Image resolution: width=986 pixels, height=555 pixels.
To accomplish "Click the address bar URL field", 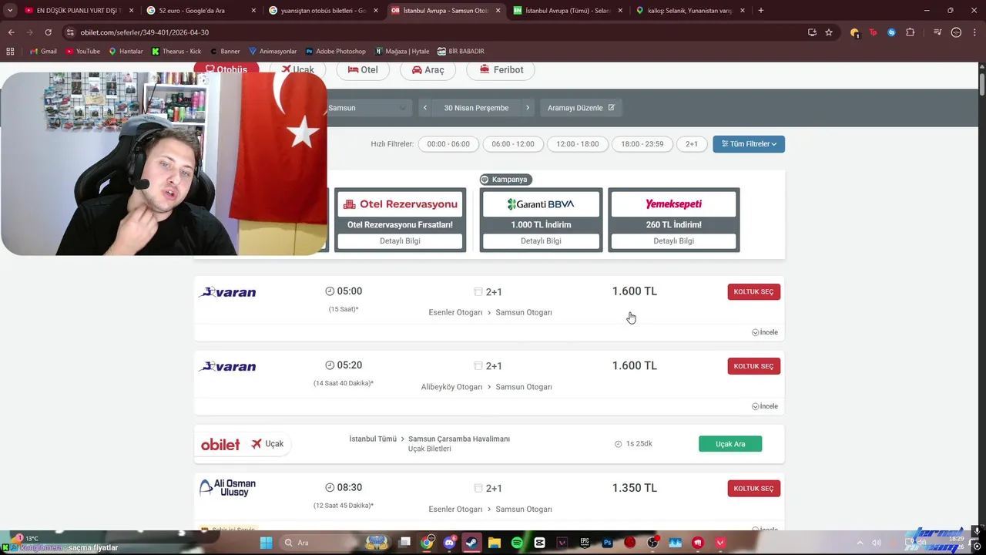I will coord(431,32).
